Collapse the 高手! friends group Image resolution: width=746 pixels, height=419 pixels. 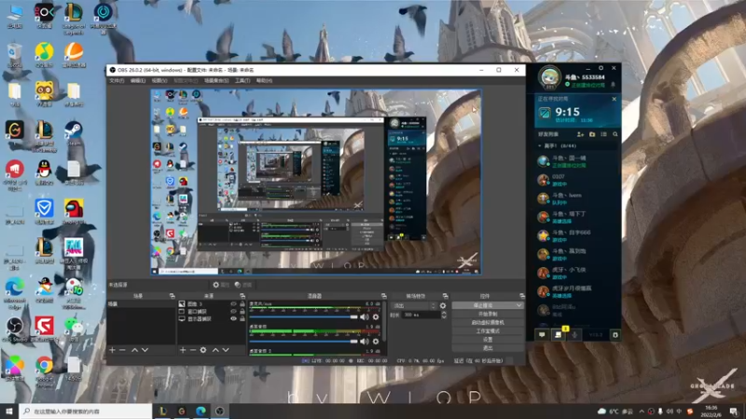point(540,146)
